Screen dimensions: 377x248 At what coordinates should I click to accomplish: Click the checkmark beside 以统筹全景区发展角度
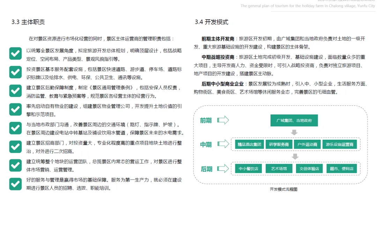tap(15, 53)
